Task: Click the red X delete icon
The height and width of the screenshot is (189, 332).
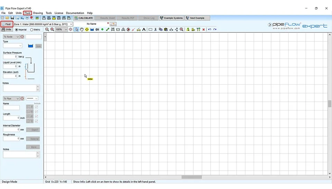Action: point(203,30)
